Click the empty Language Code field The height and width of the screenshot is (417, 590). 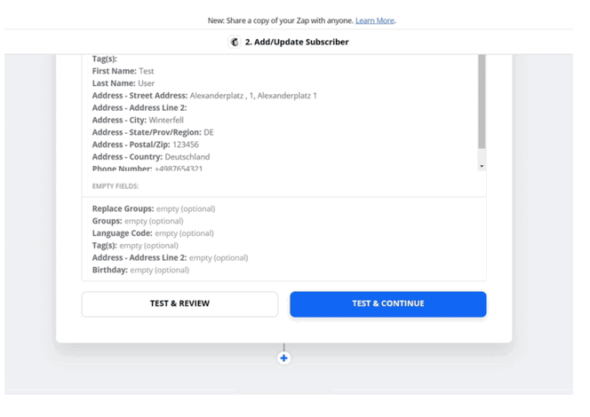pyautogui.click(x=153, y=233)
